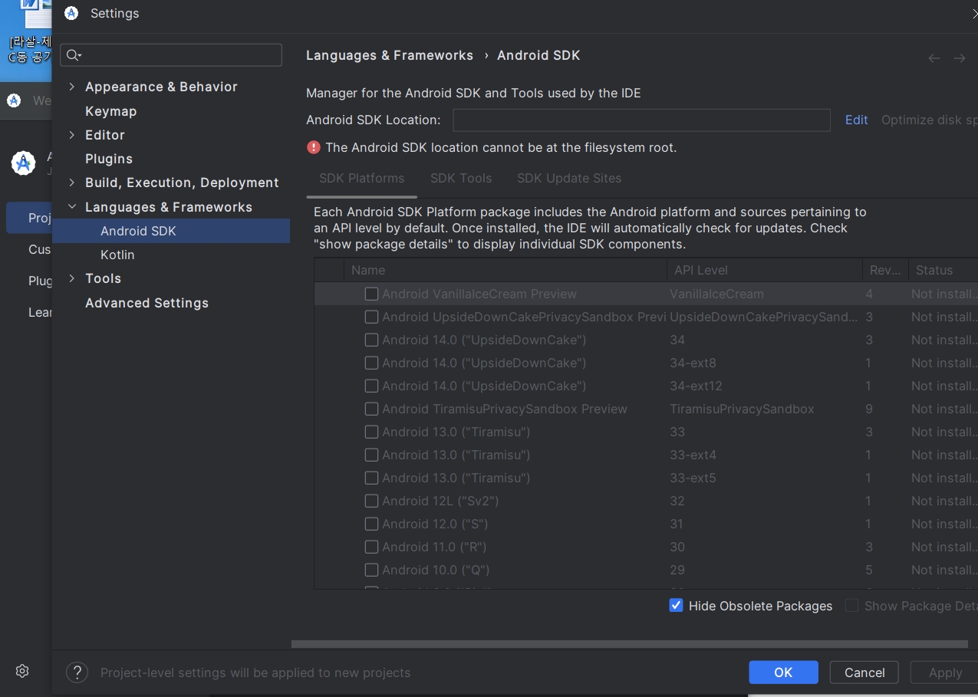Select the Android 13.0 Tiramisu 33-ext5 row

click(646, 478)
